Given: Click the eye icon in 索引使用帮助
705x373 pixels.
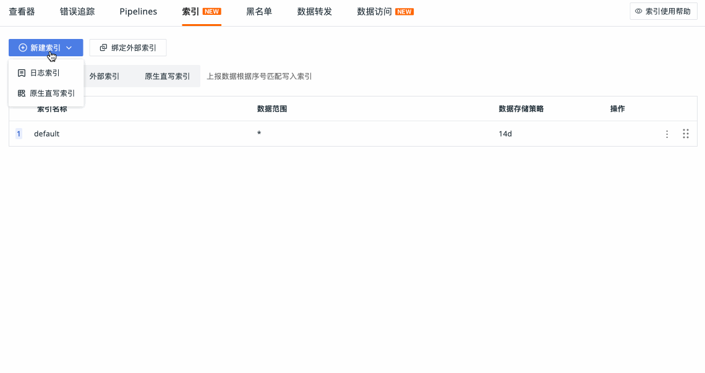Looking at the screenshot, I should [x=639, y=11].
